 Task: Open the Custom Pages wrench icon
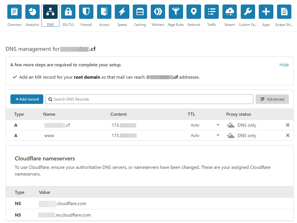point(248,12)
